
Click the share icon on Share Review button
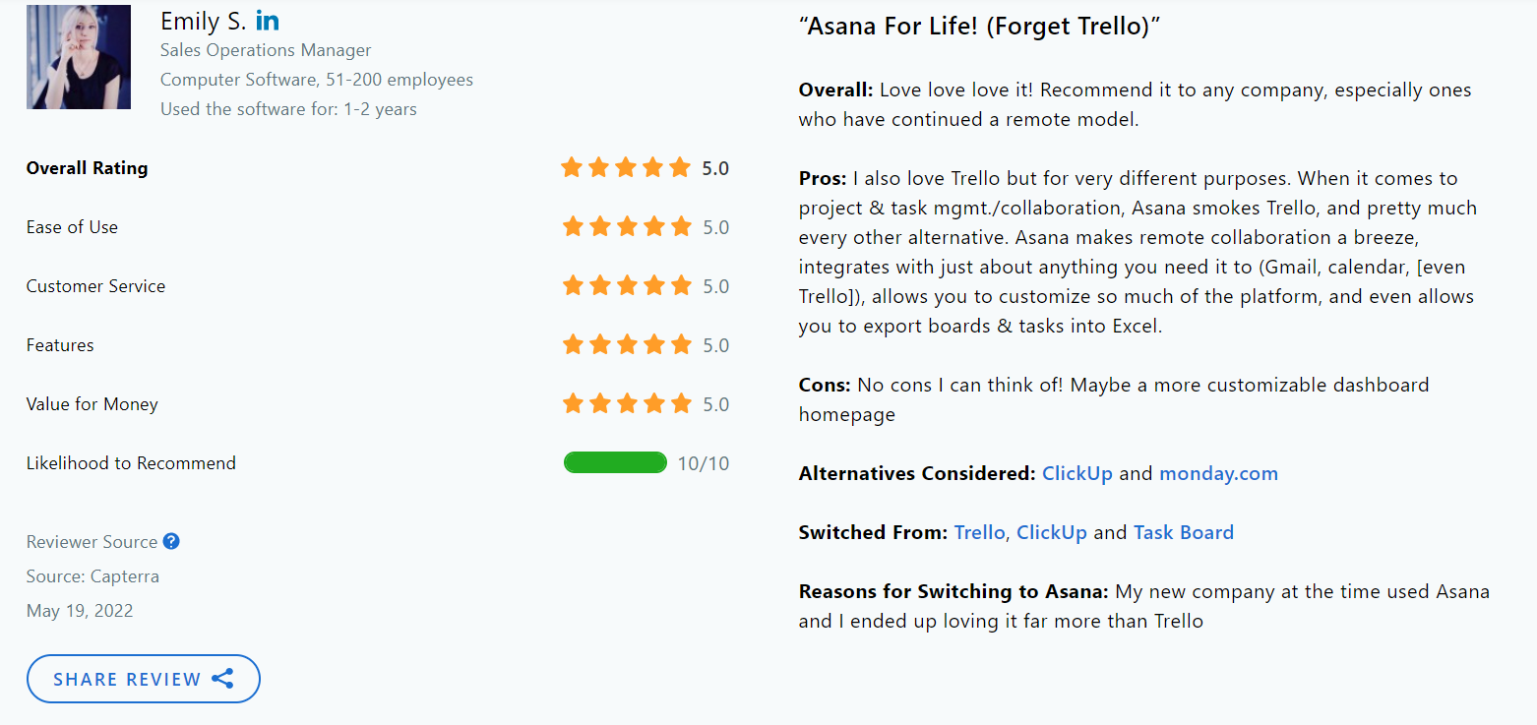[223, 678]
